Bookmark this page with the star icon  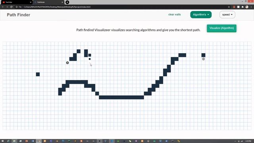pos(229,7)
